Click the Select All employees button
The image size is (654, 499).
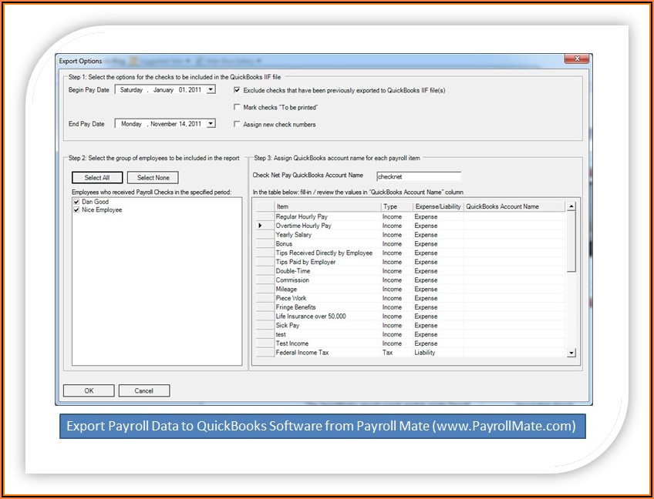pos(97,178)
